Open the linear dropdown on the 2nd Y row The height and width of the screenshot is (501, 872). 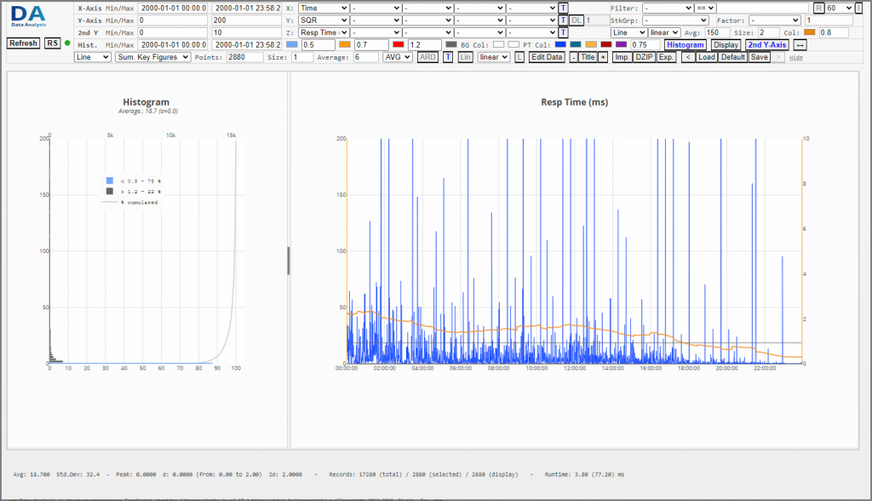(x=664, y=32)
